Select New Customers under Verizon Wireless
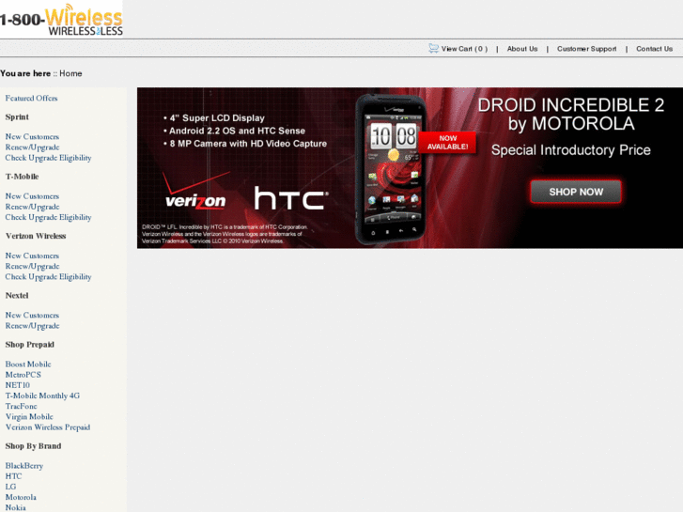The height and width of the screenshot is (512, 683). point(32,256)
